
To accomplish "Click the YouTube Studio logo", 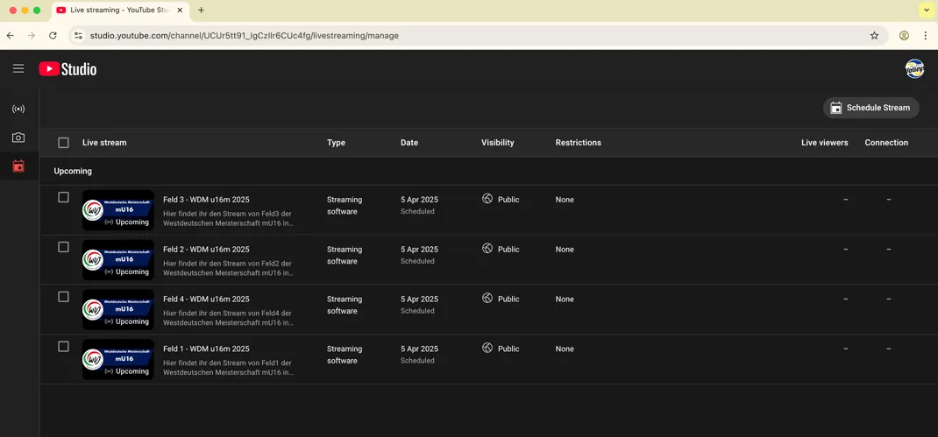I will click(x=68, y=69).
